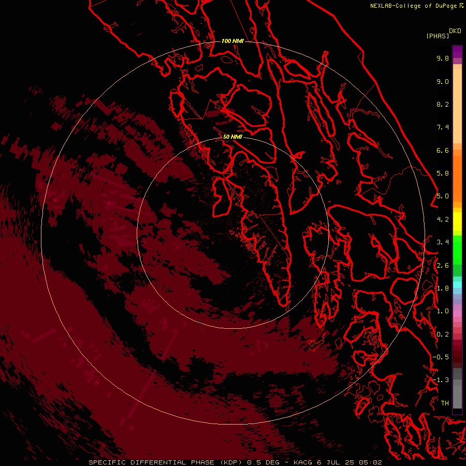Pick the cyan segment of the color bar

[457, 285]
